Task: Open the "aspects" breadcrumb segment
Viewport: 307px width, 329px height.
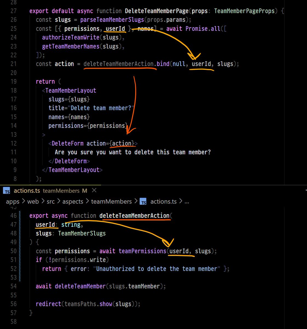Action: tap(73, 202)
